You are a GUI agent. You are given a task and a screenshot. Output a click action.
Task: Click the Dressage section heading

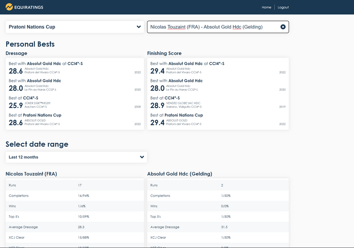pyautogui.click(x=16, y=54)
